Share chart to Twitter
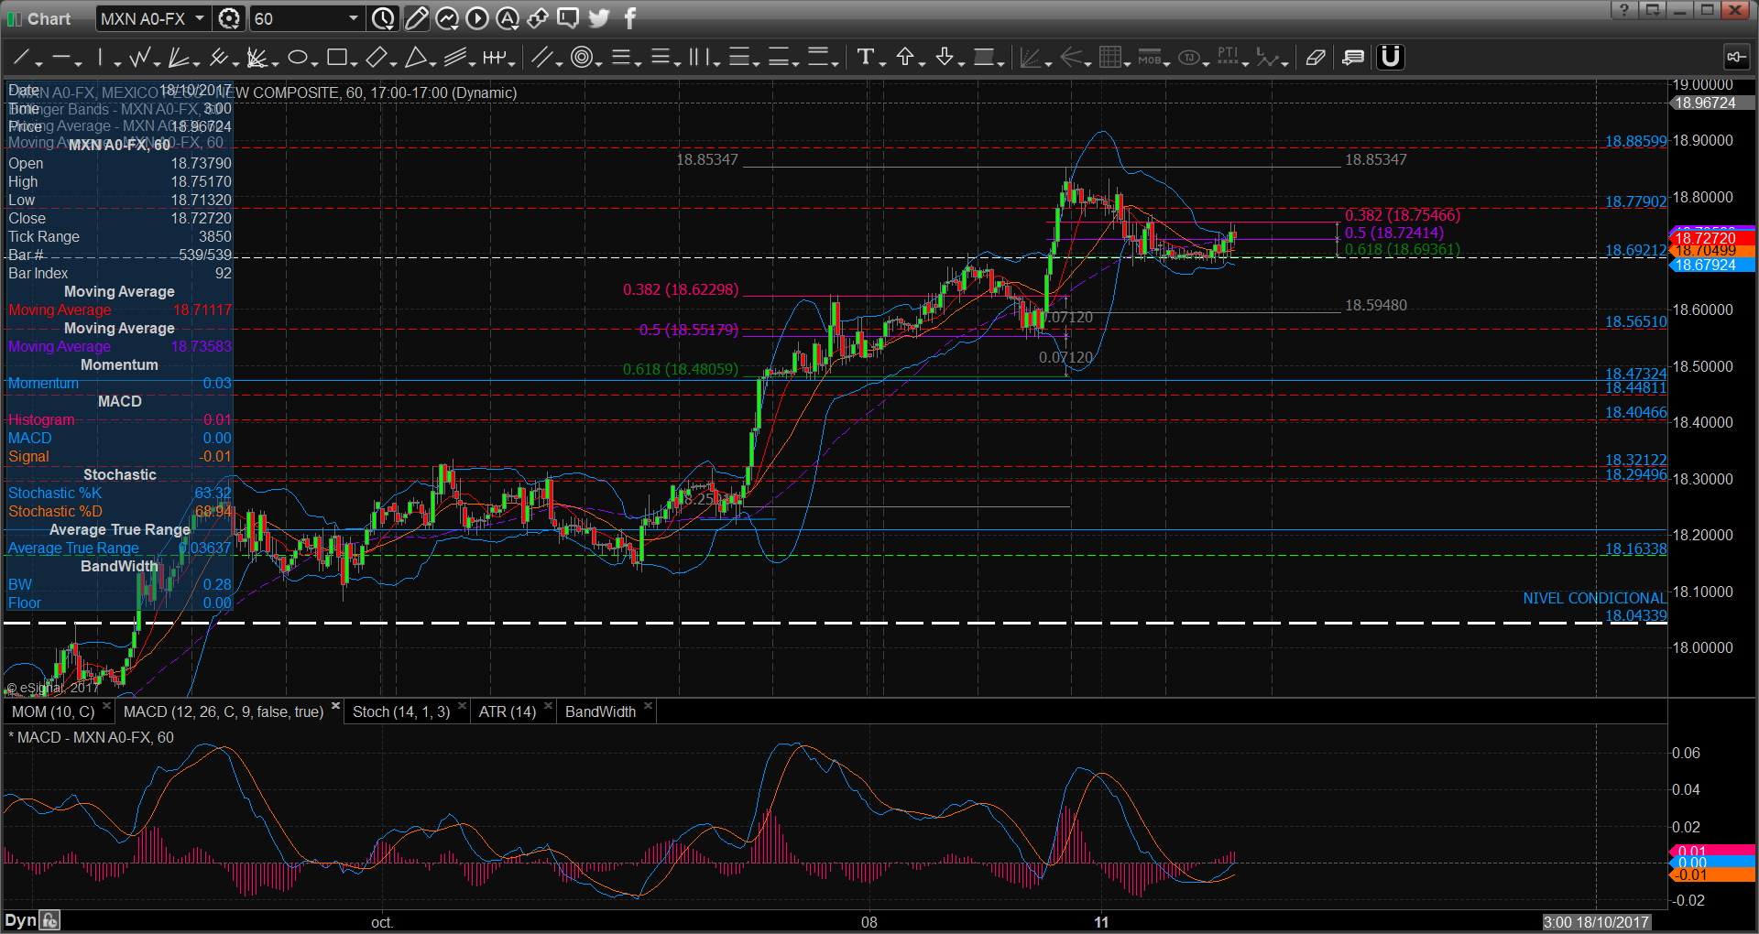Viewport: 1759px width, 934px height. click(599, 18)
